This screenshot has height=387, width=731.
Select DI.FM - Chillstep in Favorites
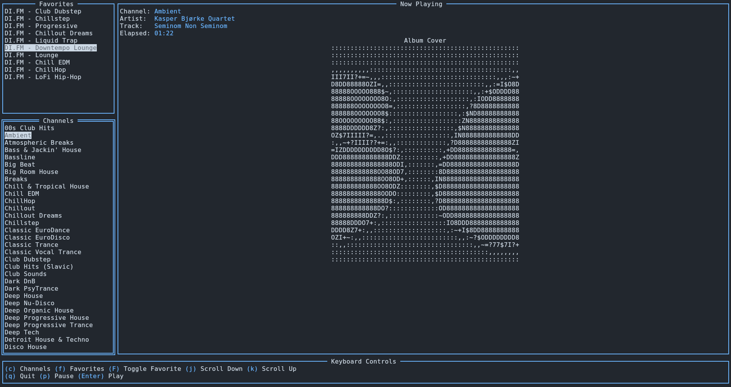pyautogui.click(x=37, y=18)
